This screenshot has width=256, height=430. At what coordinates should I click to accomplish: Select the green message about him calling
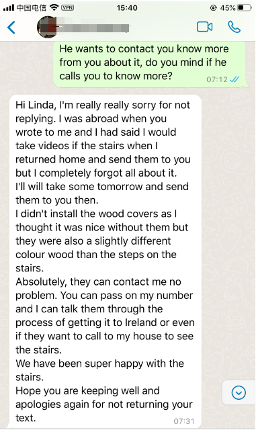(x=149, y=64)
